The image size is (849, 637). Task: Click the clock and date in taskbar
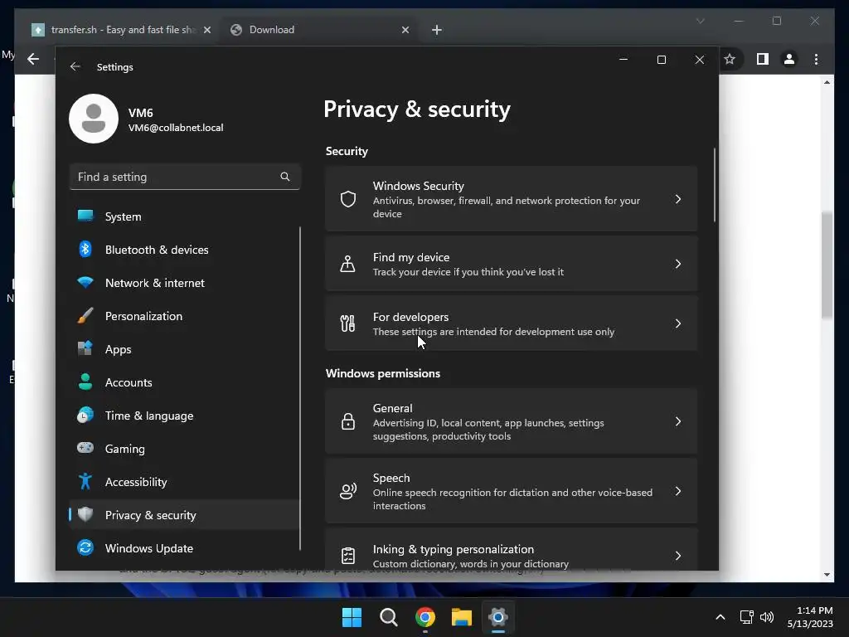(810, 617)
